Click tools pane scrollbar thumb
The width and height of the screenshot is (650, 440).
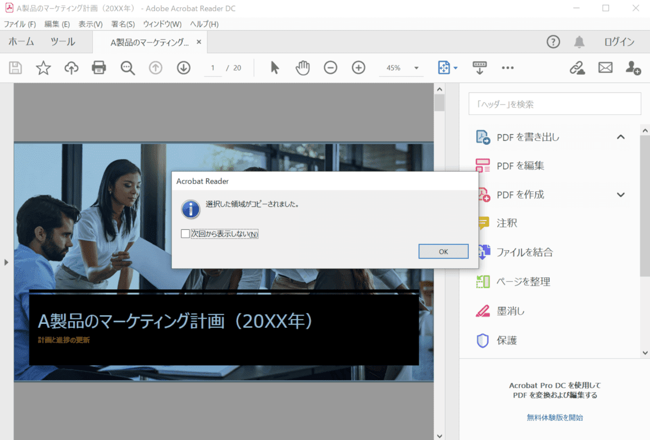click(645, 206)
